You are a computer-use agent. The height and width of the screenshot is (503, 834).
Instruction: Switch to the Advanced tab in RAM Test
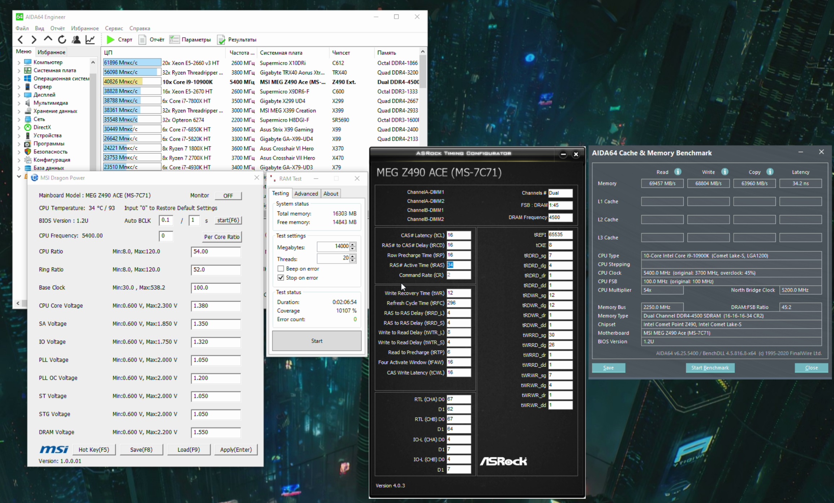pos(306,193)
